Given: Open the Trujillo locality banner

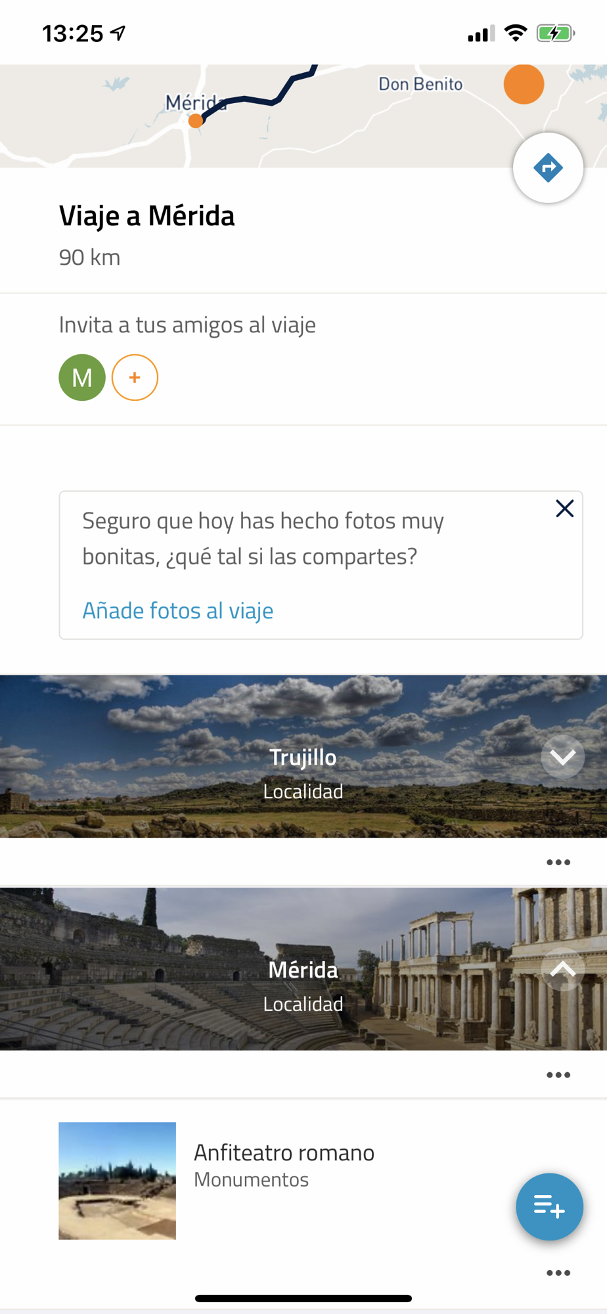Looking at the screenshot, I should tap(303, 756).
